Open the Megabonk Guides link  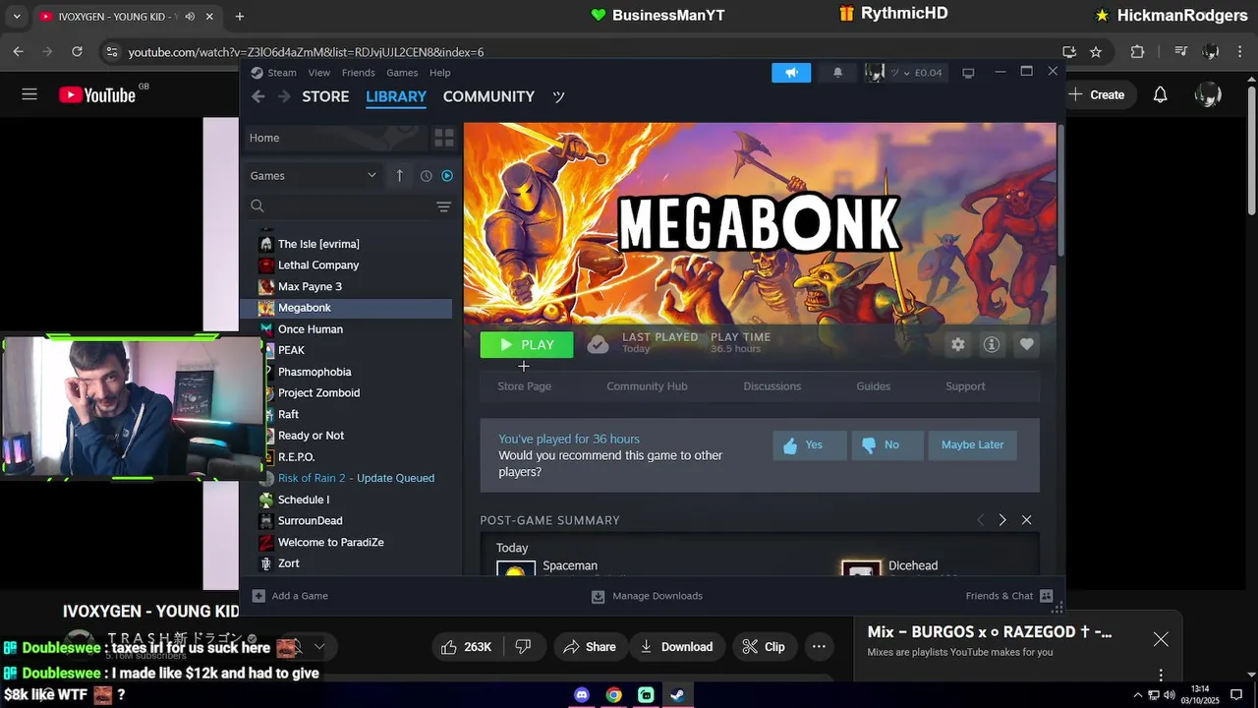coord(873,386)
